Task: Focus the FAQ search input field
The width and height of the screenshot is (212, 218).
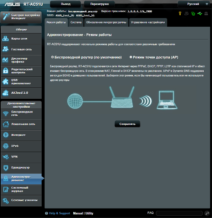Action: pyautogui.click(x=179, y=213)
